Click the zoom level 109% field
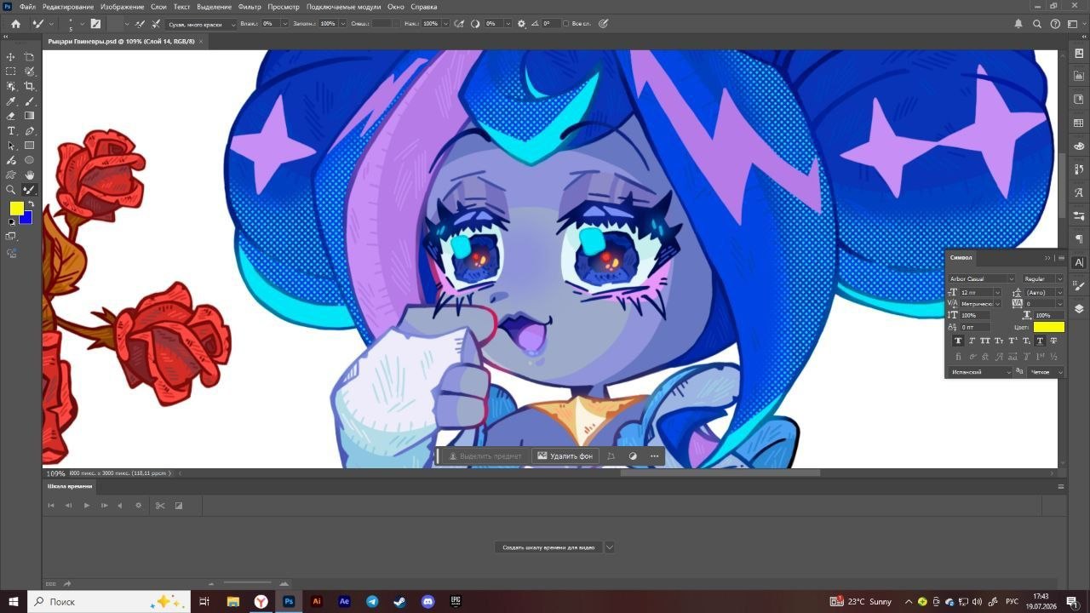The width and height of the screenshot is (1090, 613). point(55,473)
